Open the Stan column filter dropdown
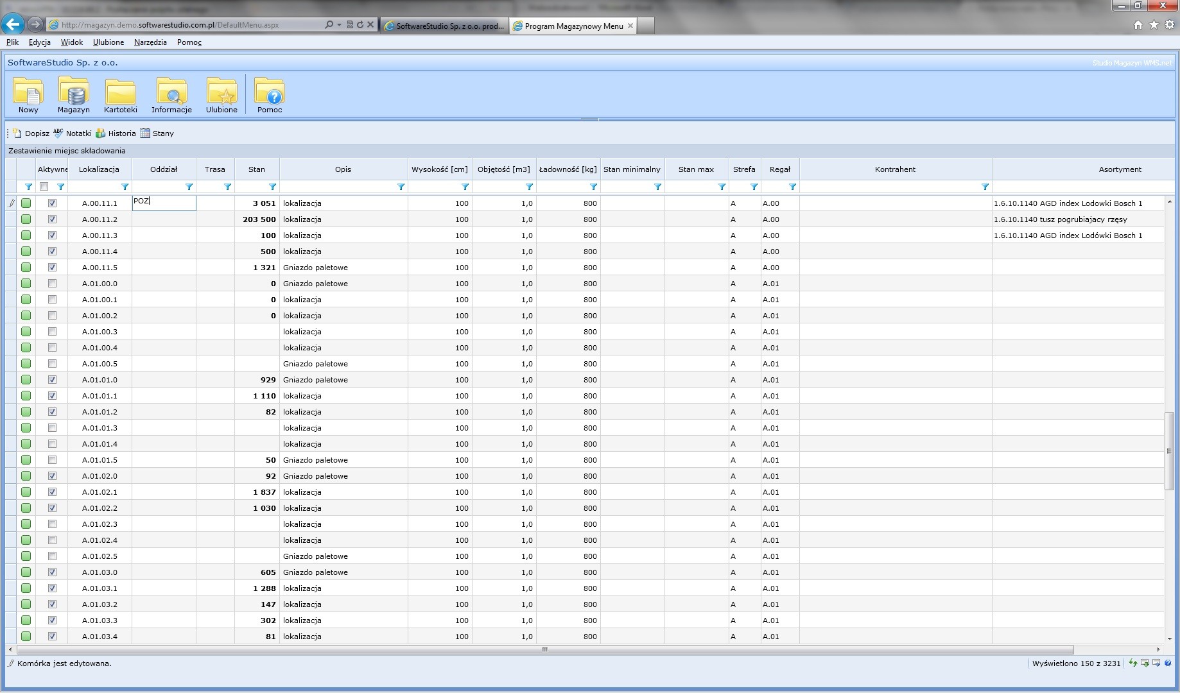This screenshot has height=693, width=1180. pos(273,187)
